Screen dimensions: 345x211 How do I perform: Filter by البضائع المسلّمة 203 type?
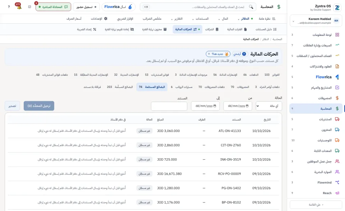(x=120, y=87)
